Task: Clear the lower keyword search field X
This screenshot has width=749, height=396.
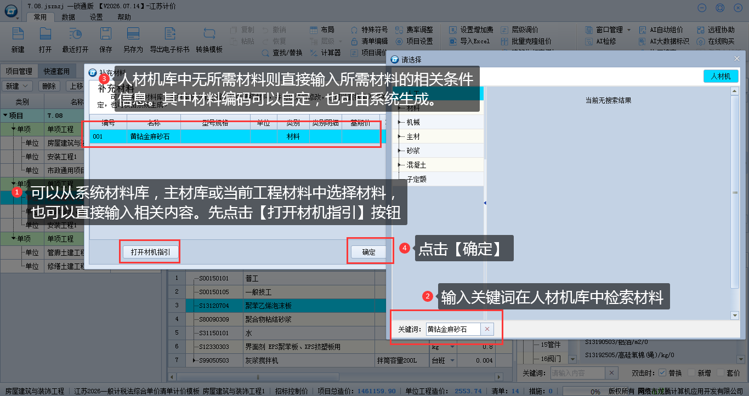Action: pyautogui.click(x=612, y=373)
